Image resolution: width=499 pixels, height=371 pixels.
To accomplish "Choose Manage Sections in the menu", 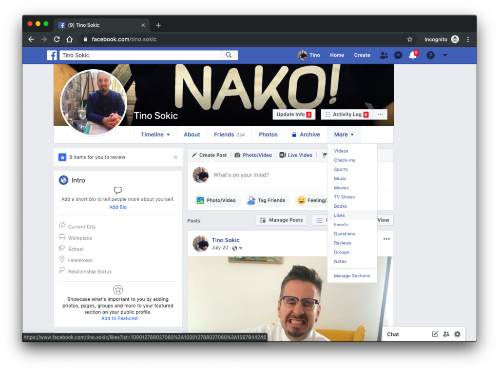I will tap(352, 276).
